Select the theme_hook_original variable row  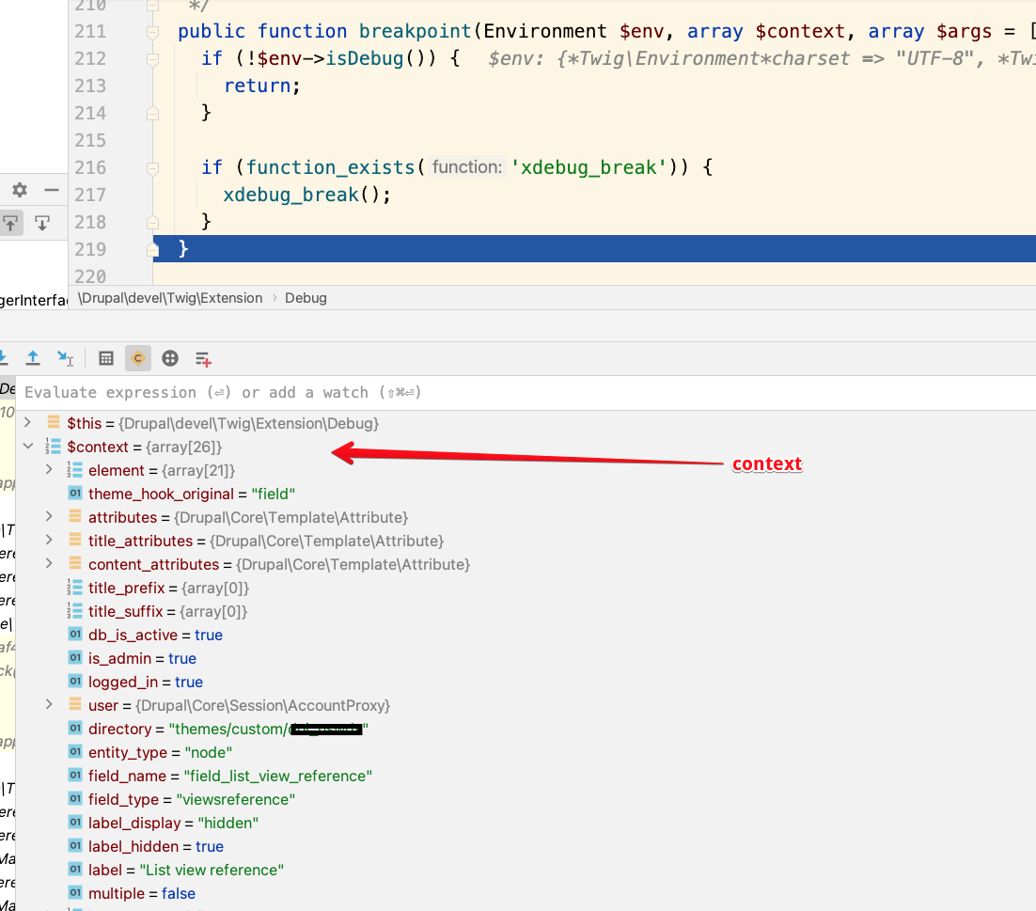pos(526,494)
